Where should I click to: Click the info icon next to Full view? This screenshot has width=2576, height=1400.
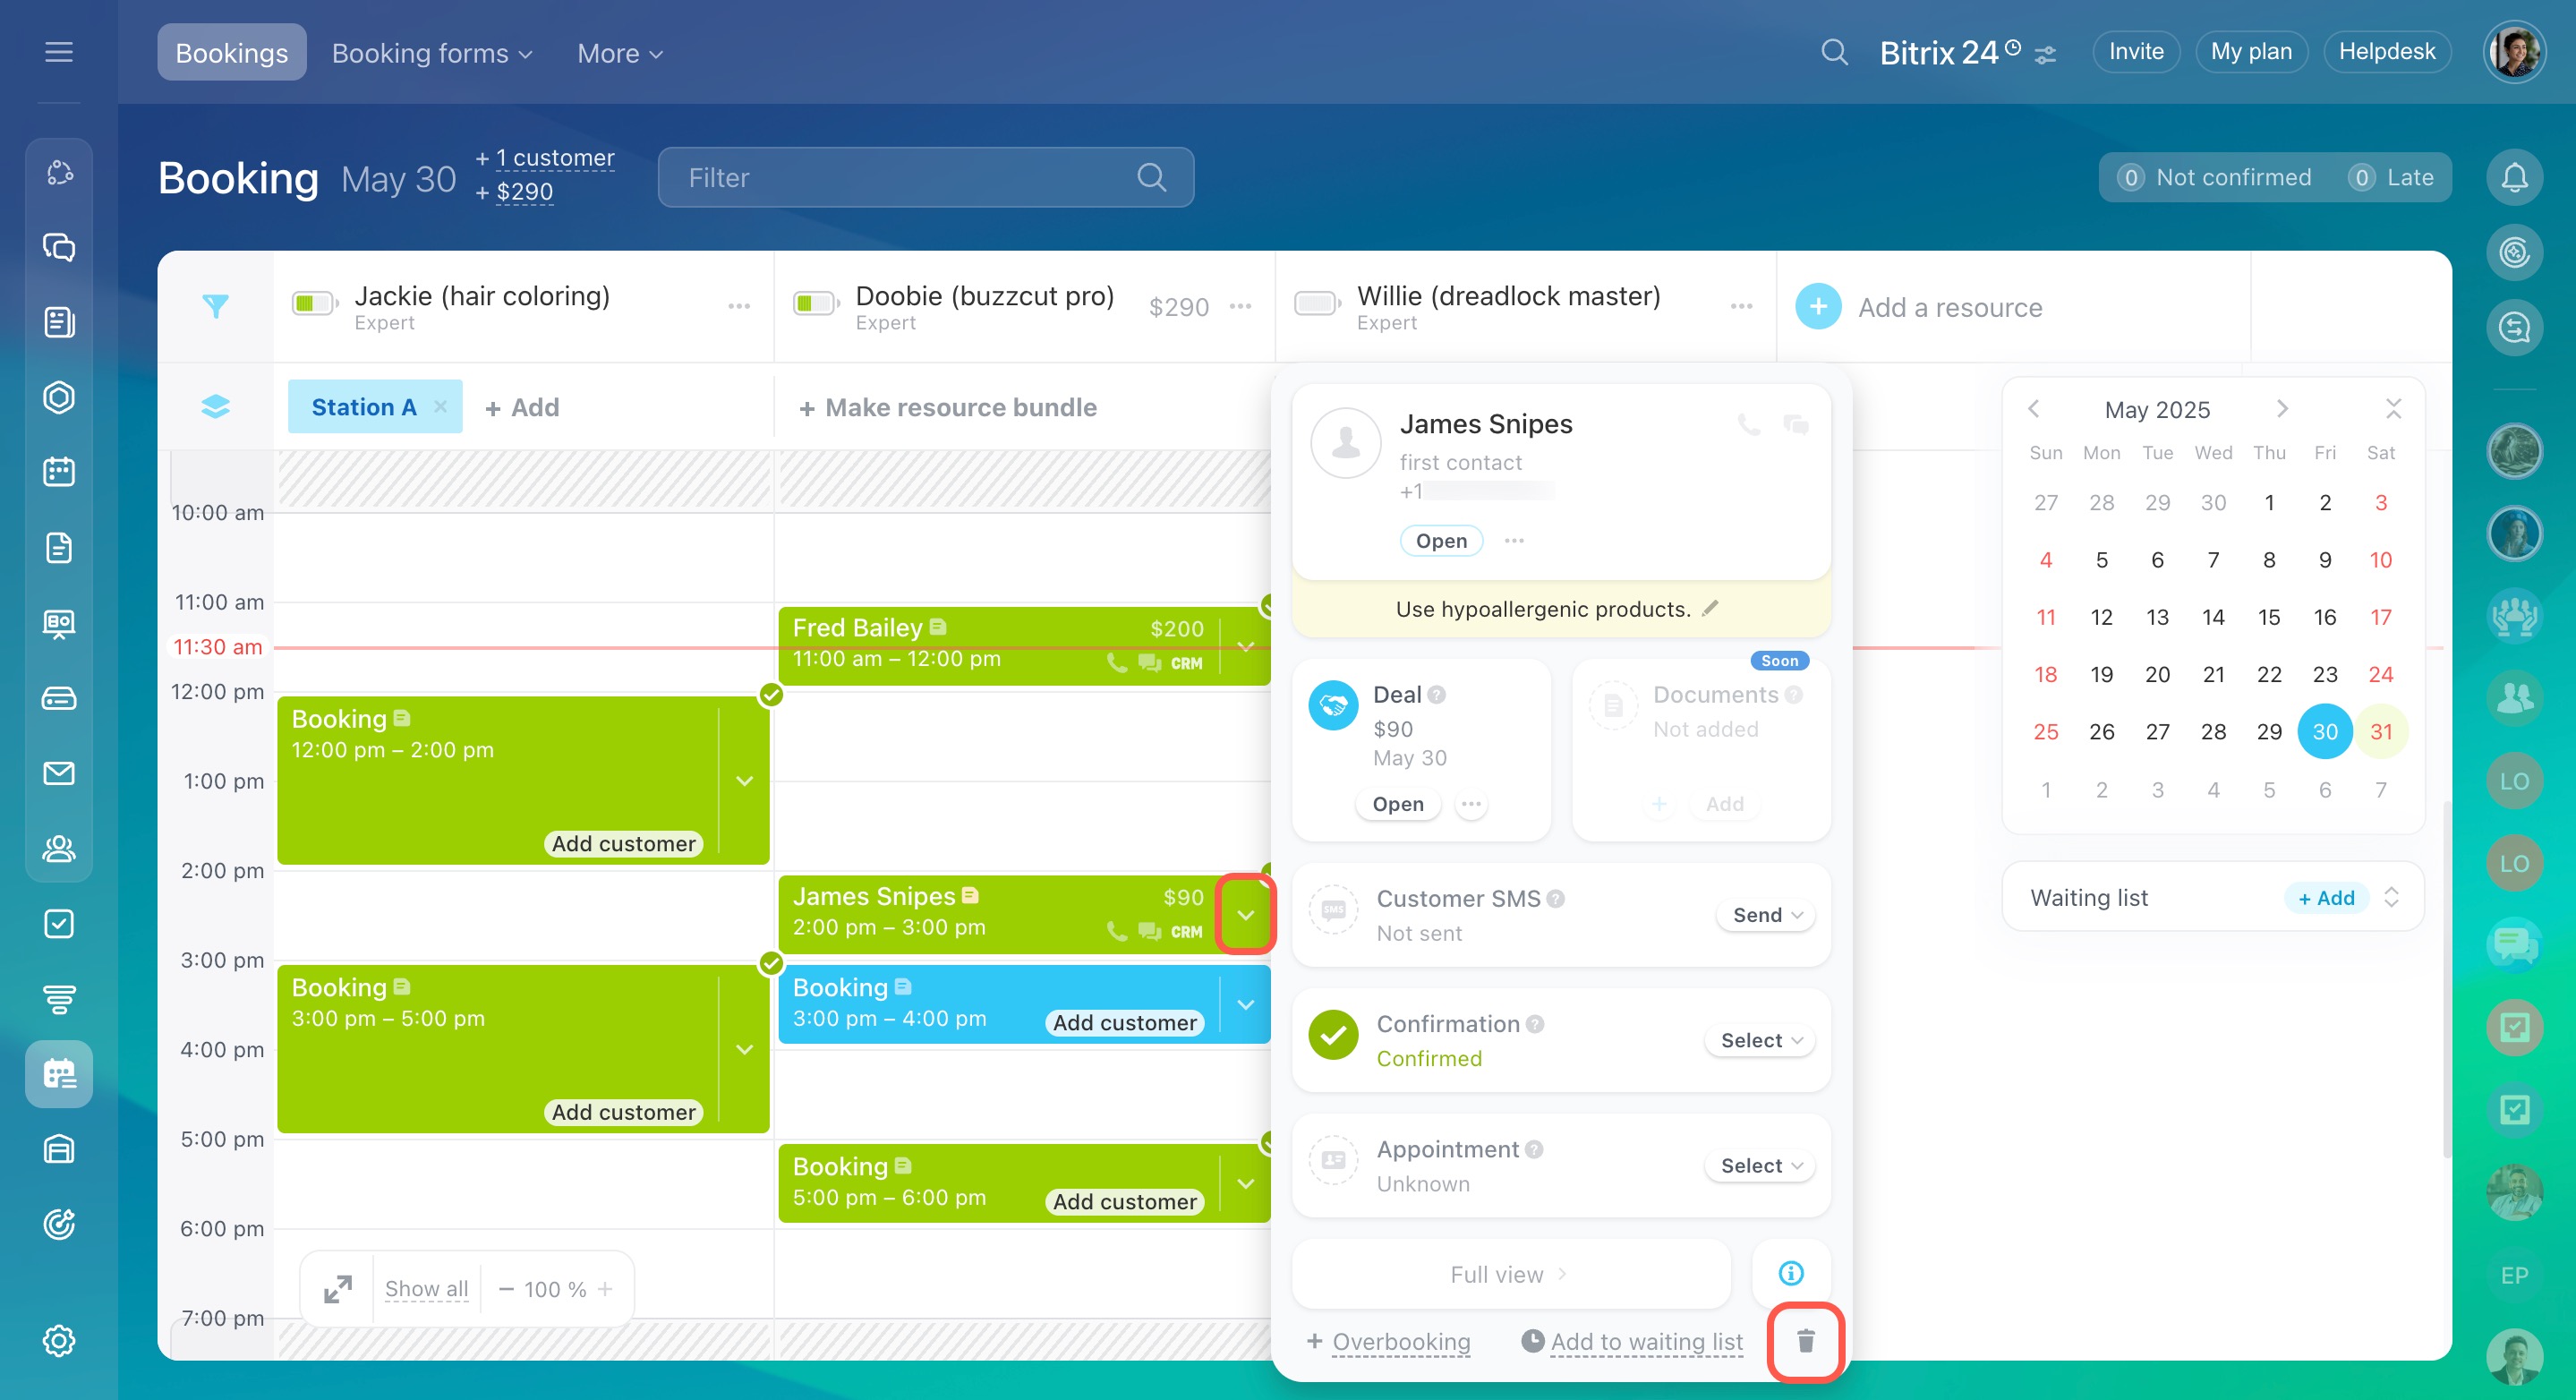(1791, 1273)
